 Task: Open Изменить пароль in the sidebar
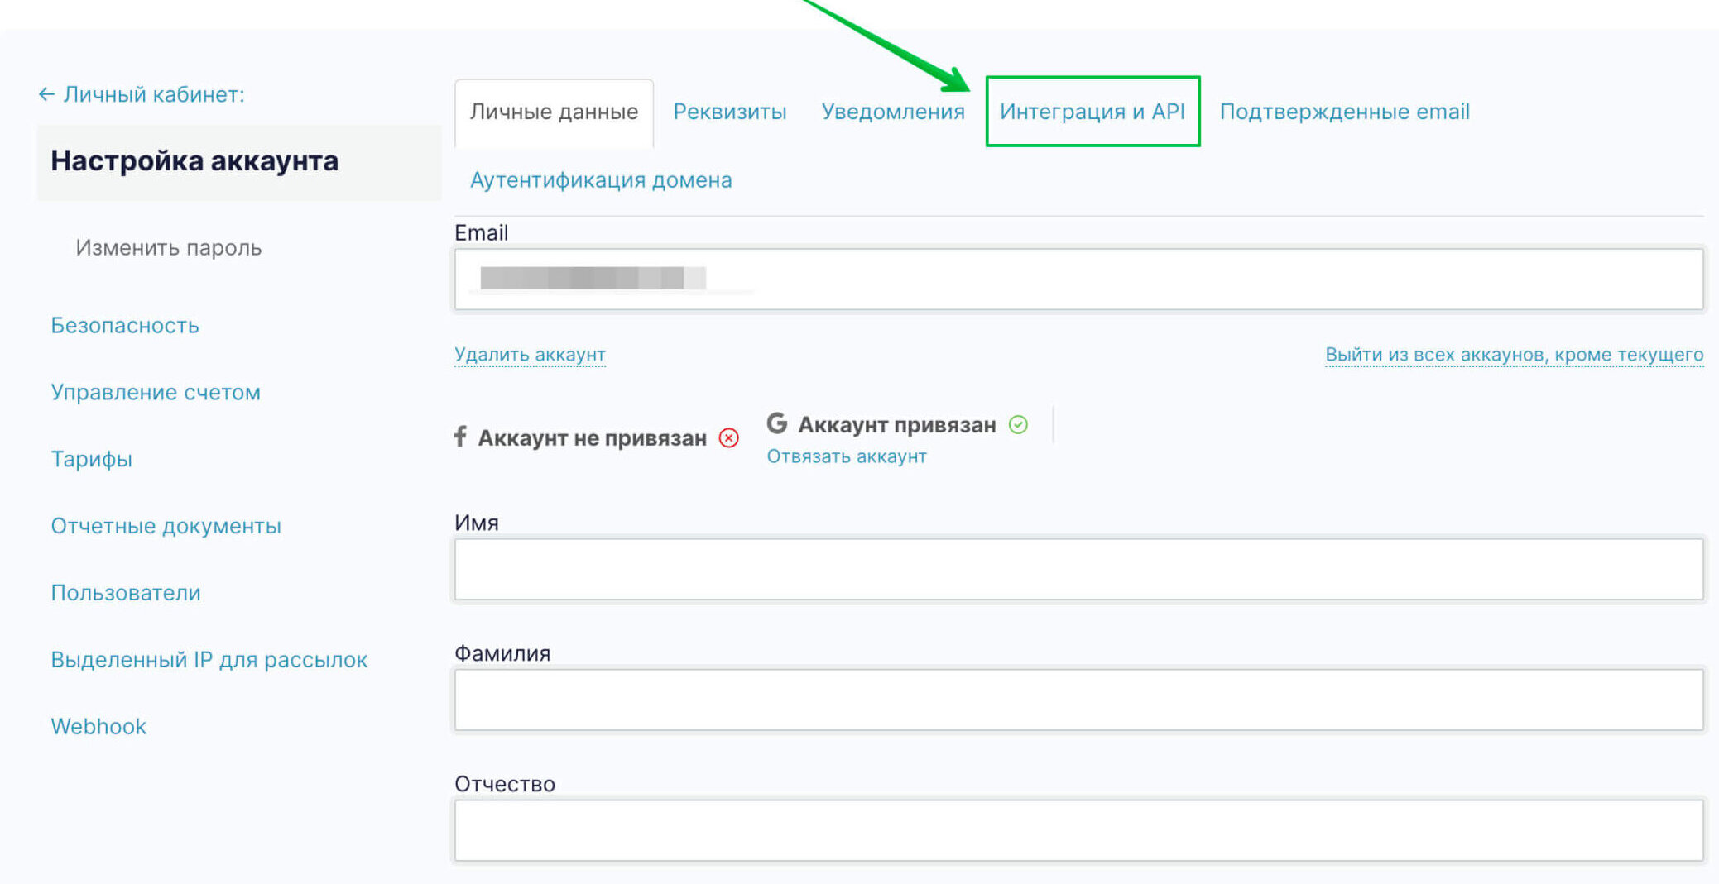tap(169, 248)
